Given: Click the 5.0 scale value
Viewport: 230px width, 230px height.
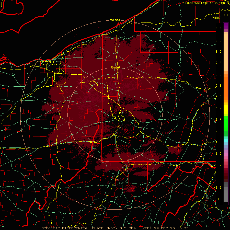Looking at the screenshot, I should tap(218, 97).
